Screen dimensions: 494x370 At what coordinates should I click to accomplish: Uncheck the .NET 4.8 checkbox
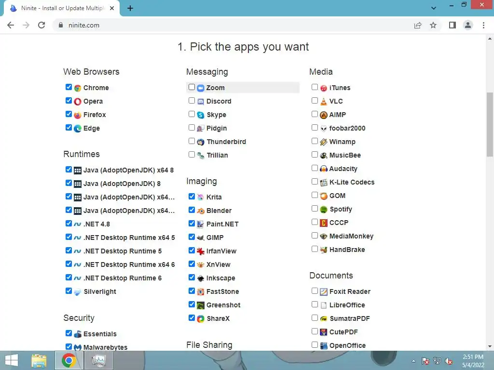point(69,224)
